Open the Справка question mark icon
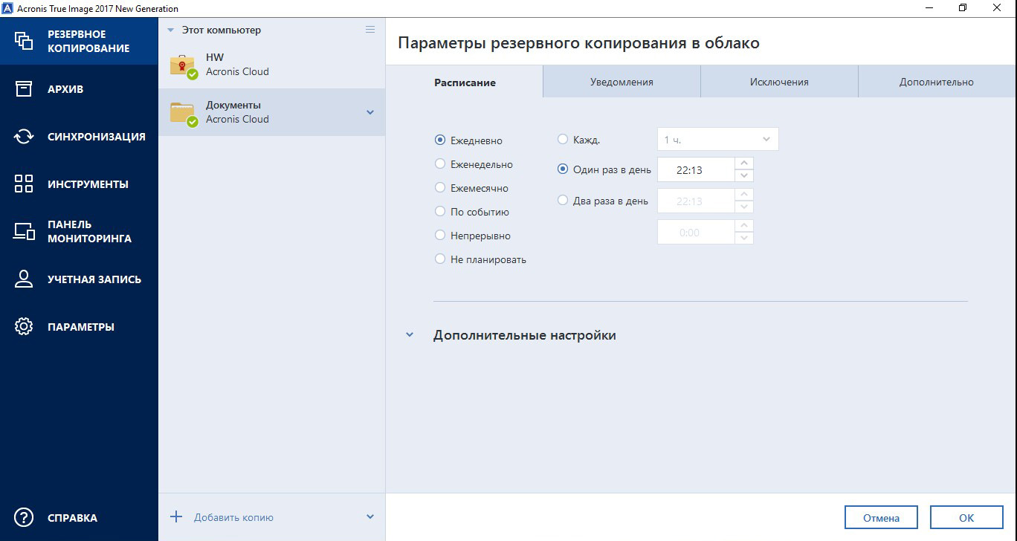The height and width of the screenshot is (541, 1017). click(x=24, y=517)
